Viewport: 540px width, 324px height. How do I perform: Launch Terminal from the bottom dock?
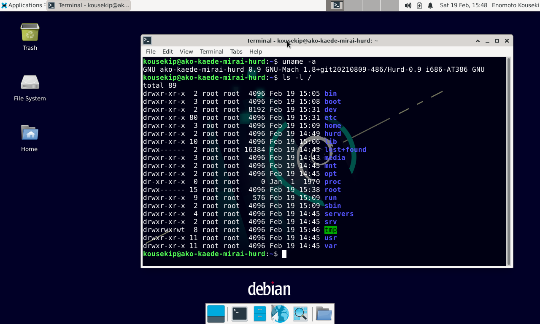[x=239, y=314]
